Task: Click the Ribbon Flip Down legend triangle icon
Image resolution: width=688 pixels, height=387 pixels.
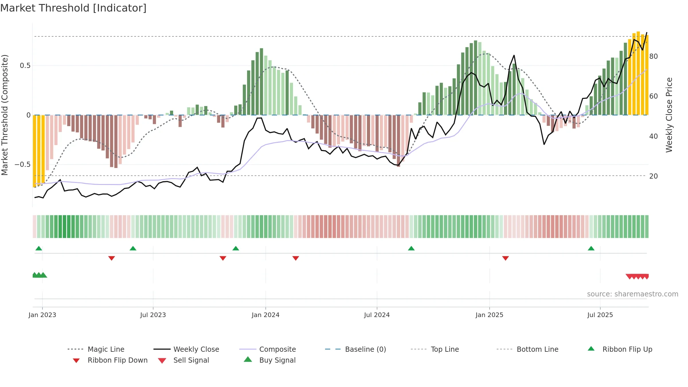Action: coord(76,361)
